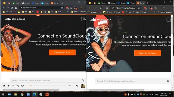Open the Edge Settings and more menu
The height and width of the screenshot is (97, 174).
point(170,8)
